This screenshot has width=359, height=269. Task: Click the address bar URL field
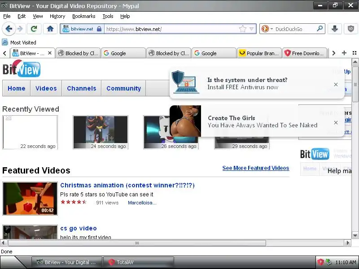pyautogui.click(x=172, y=29)
